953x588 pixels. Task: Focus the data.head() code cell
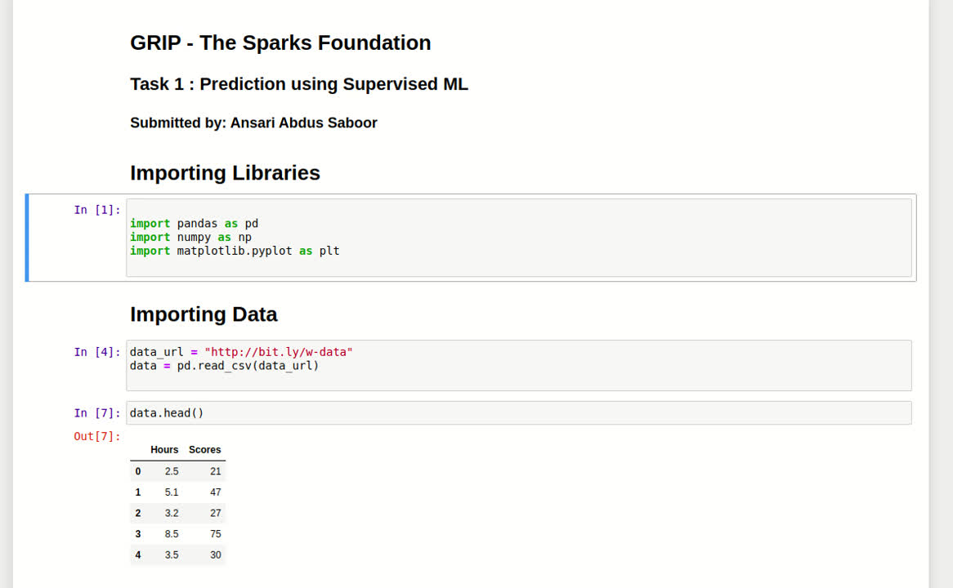point(518,413)
